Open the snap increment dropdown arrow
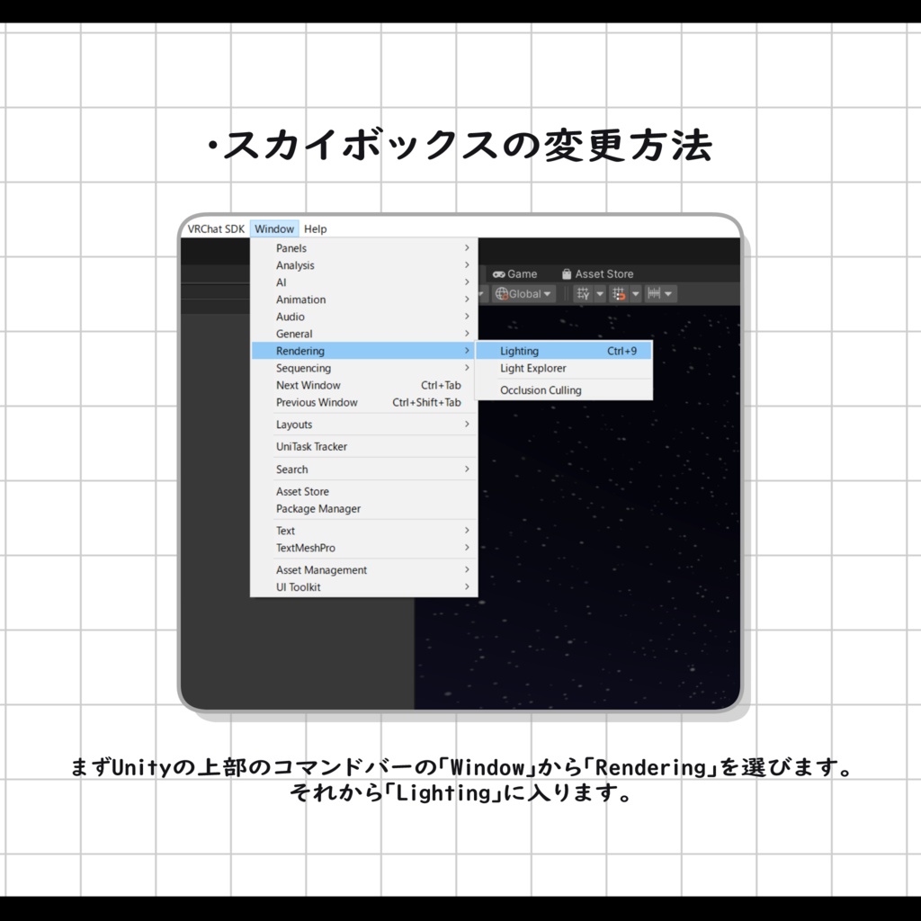The width and height of the screenshot is (921, 921). [x=668, y=293]
